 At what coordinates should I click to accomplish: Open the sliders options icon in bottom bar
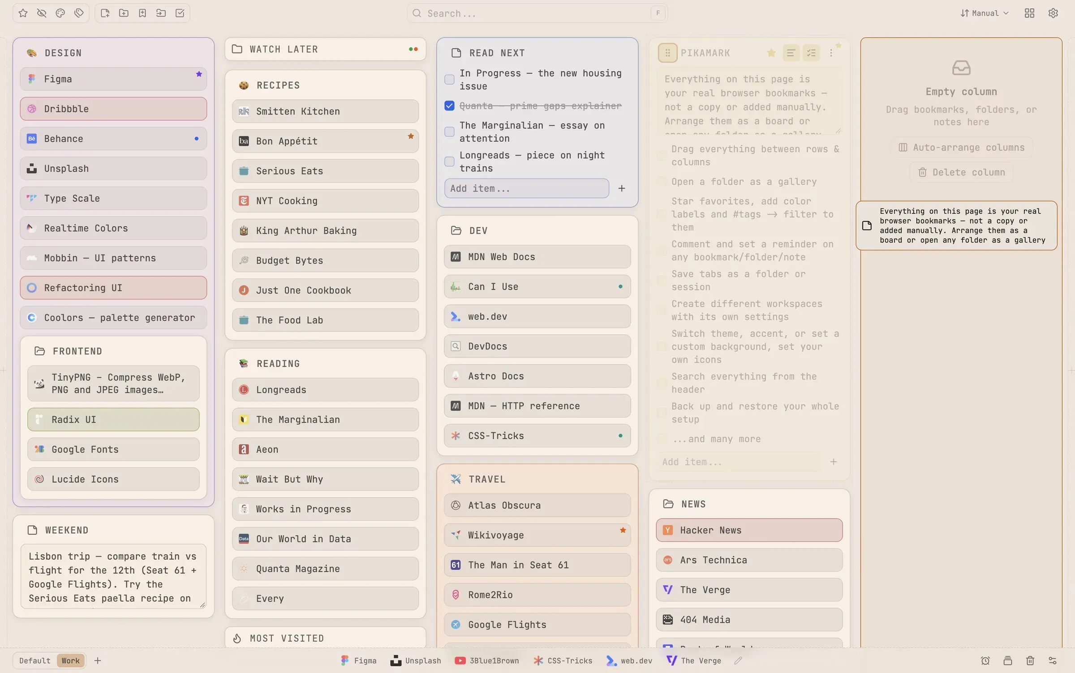[1053, 660]
